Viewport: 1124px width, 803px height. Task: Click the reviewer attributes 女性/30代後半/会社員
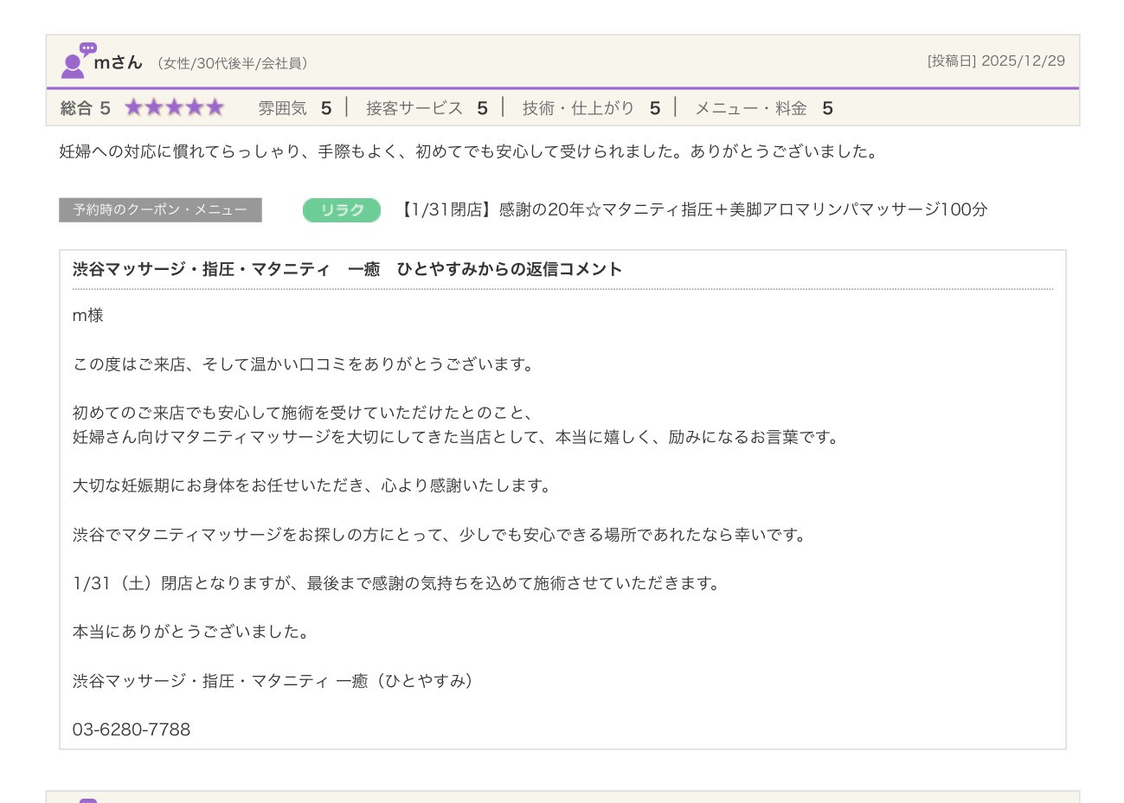tap(234, 63)
